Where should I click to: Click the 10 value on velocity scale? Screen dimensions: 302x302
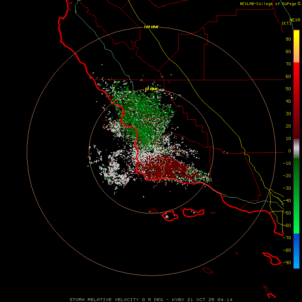(288, 139)
